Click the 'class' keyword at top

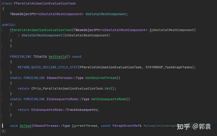(x=7, y=4)
